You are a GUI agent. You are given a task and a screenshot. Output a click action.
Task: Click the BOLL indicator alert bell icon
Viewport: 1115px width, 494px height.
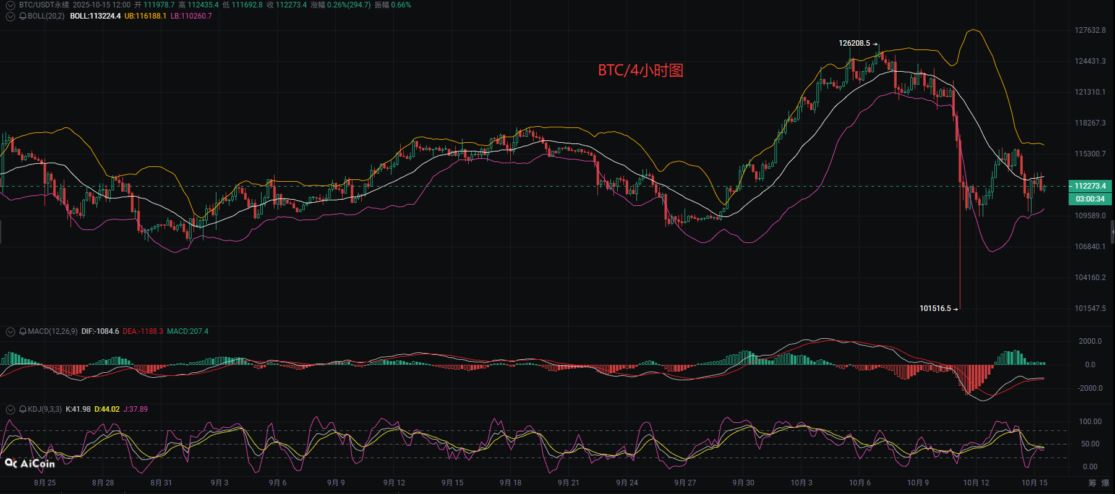(23, 16)
